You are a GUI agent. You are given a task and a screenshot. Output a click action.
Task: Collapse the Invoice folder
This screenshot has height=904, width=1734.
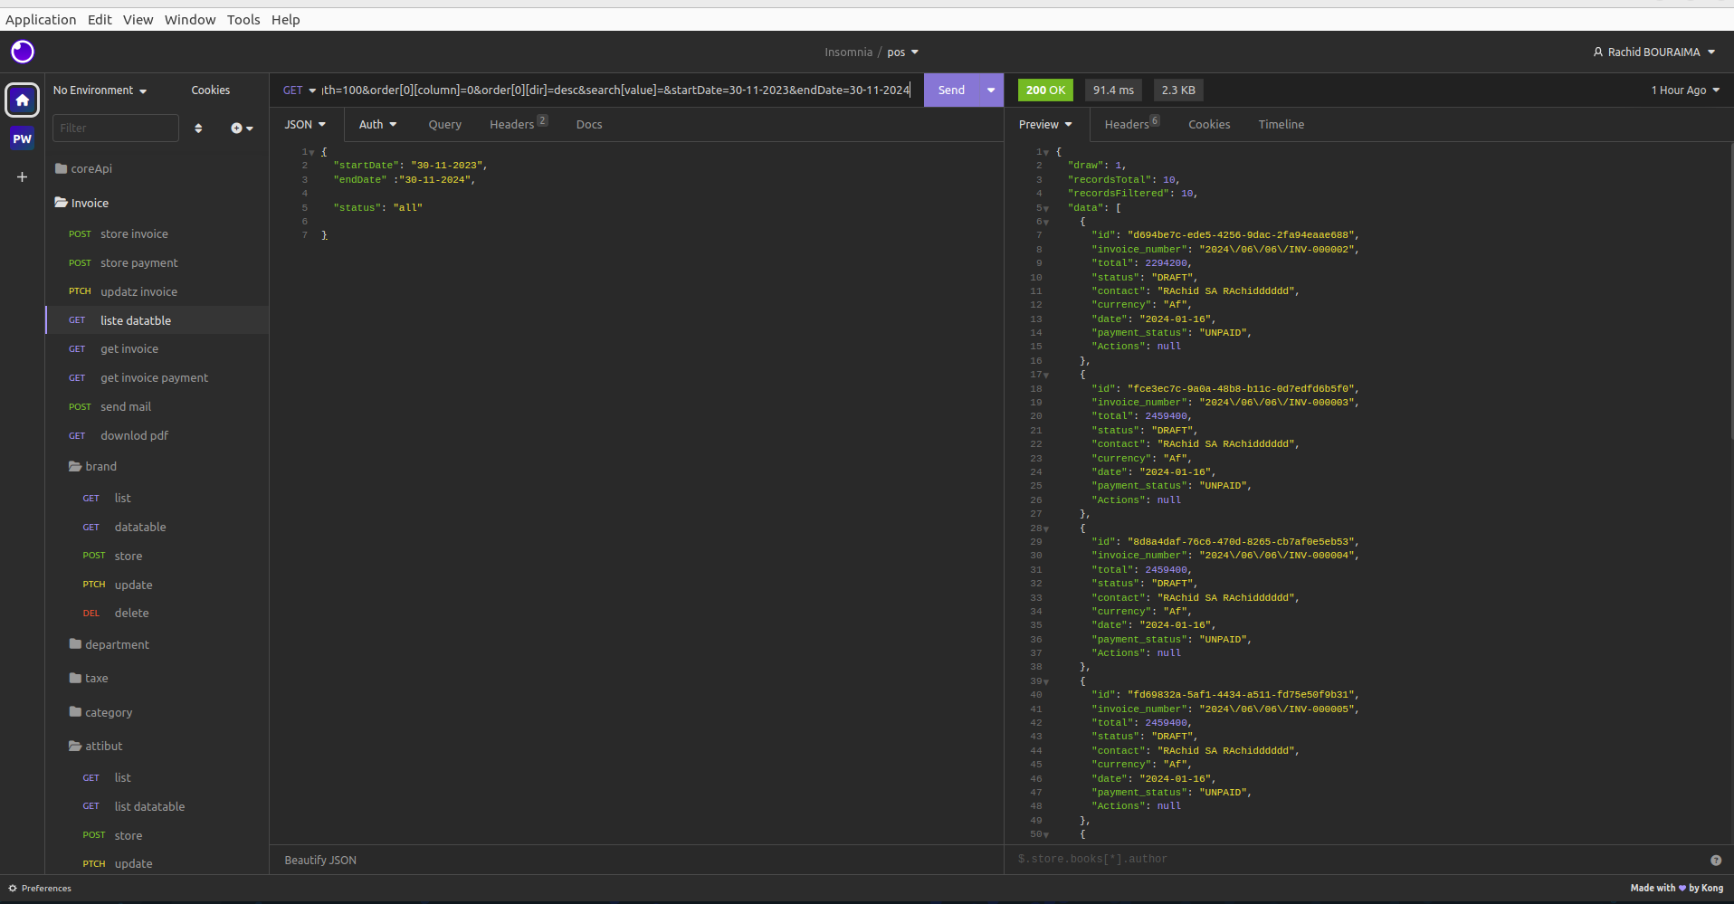81,203
